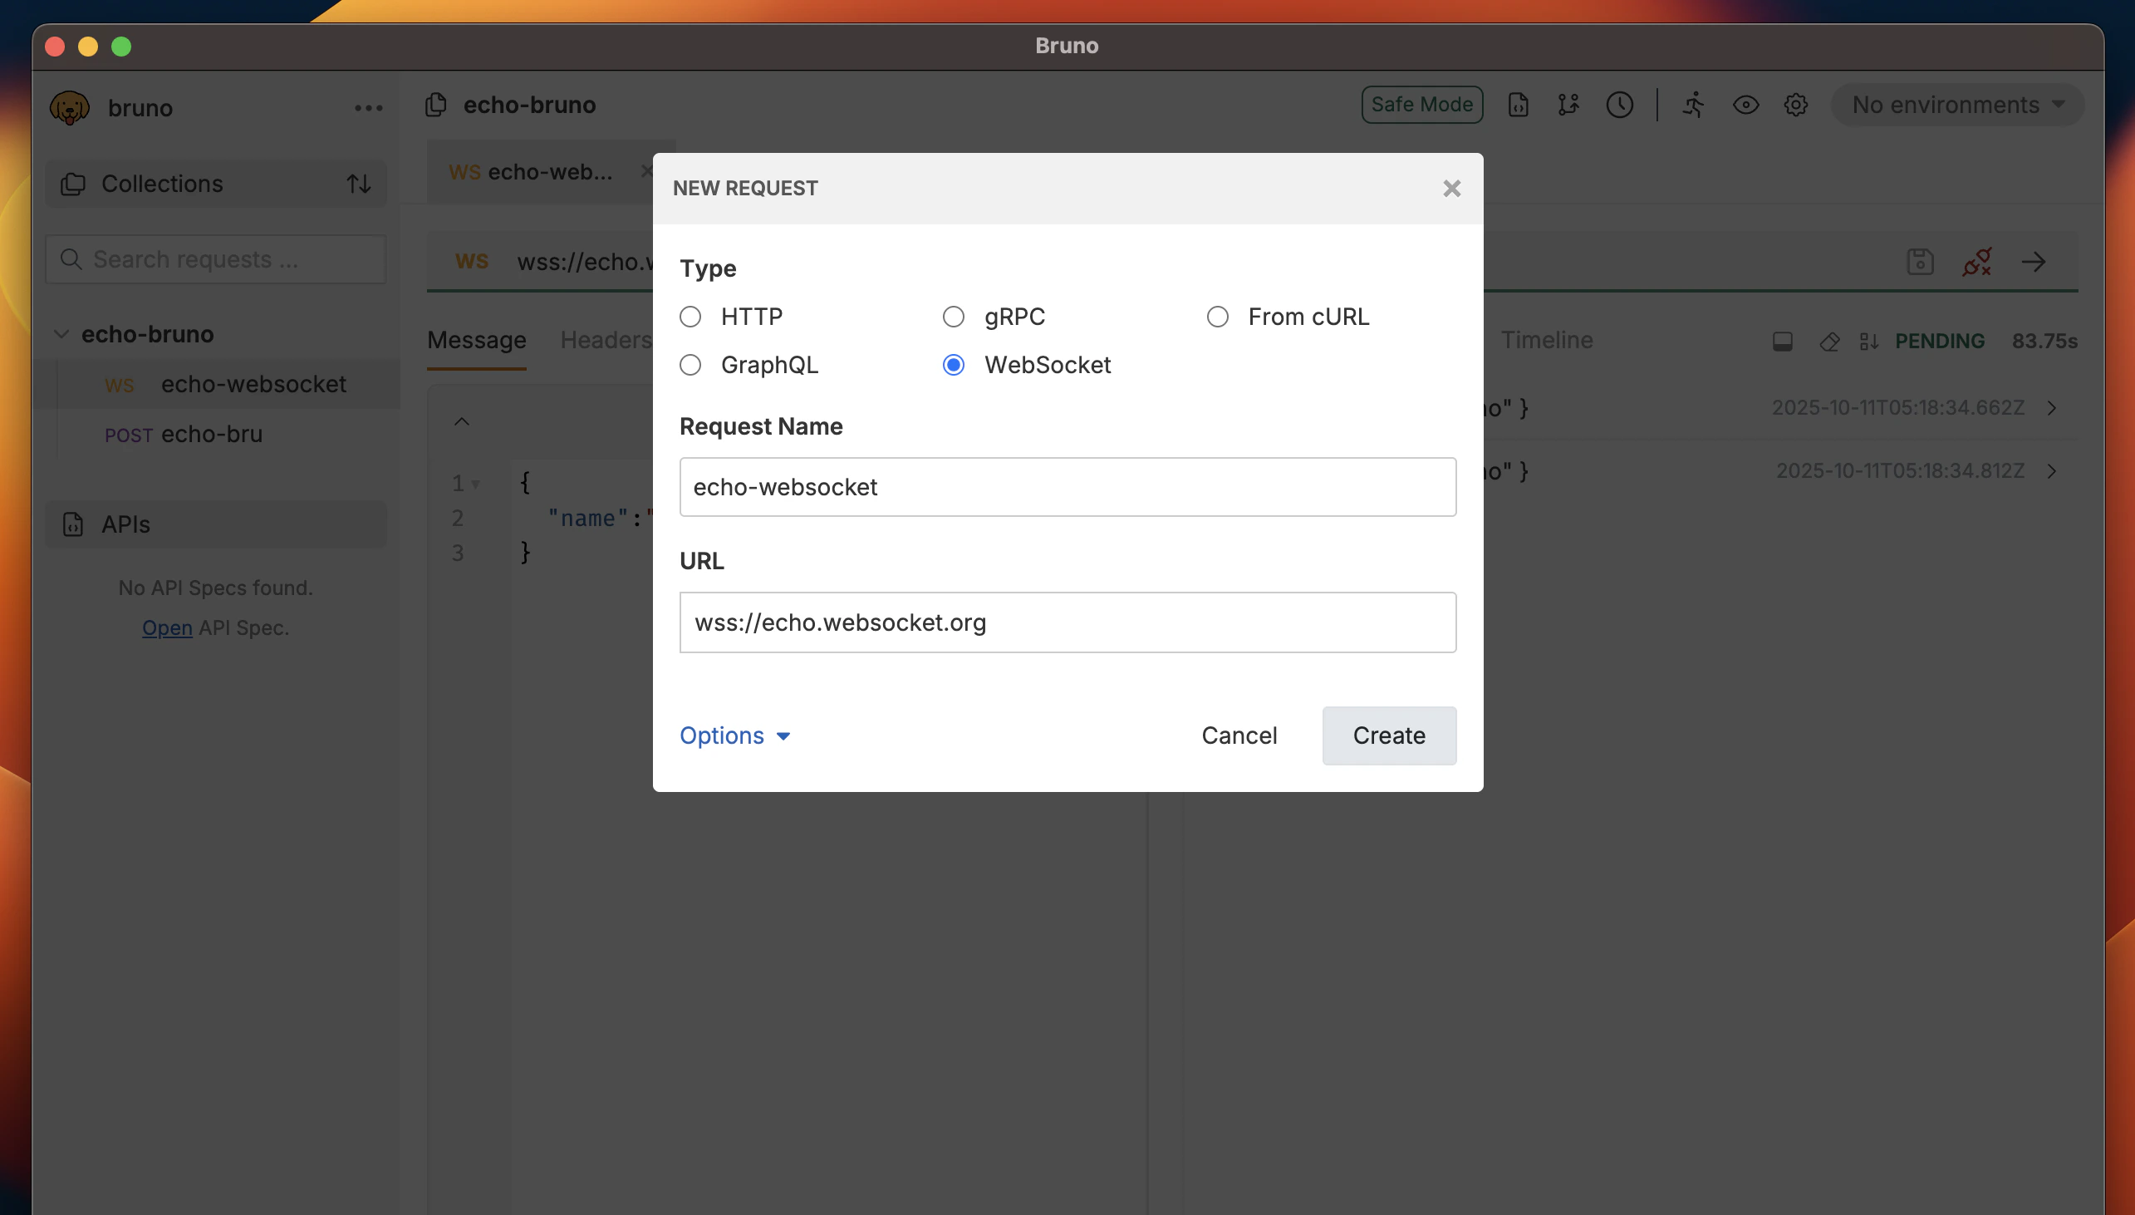
Task: Choose GraphQL as the request type
Action: (x=690, y=365)
